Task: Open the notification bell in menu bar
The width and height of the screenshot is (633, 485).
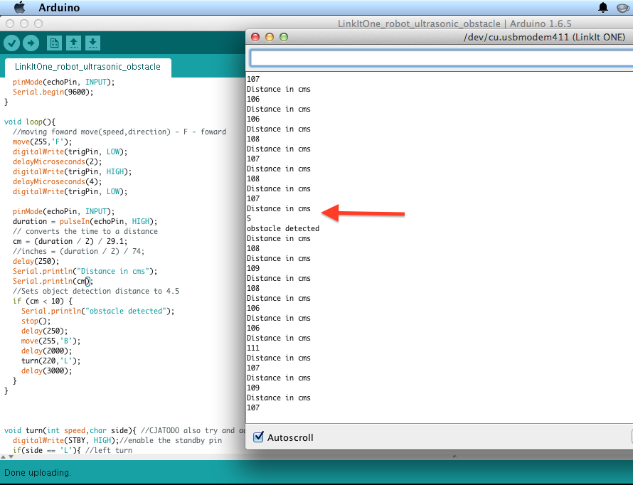Action: (x=603, y=7)
